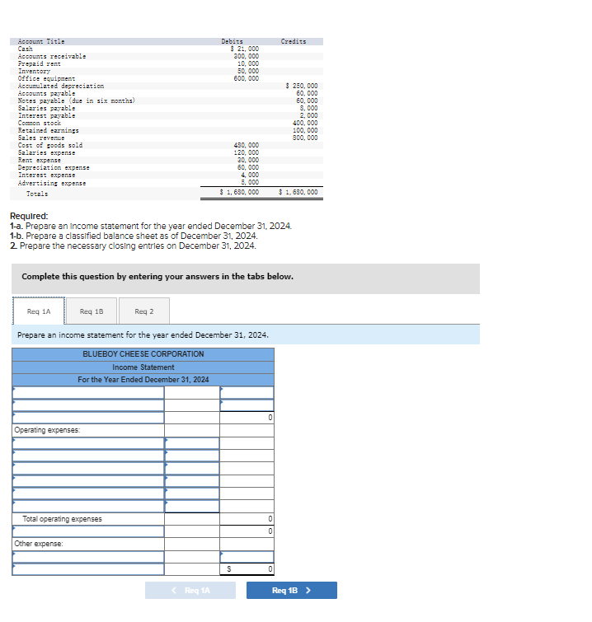Select the 'Salaries payable' account title
The image size is (592, 622).
46,108
